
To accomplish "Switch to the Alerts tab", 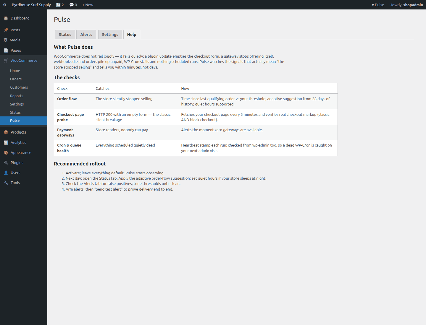I will [86, 35].
